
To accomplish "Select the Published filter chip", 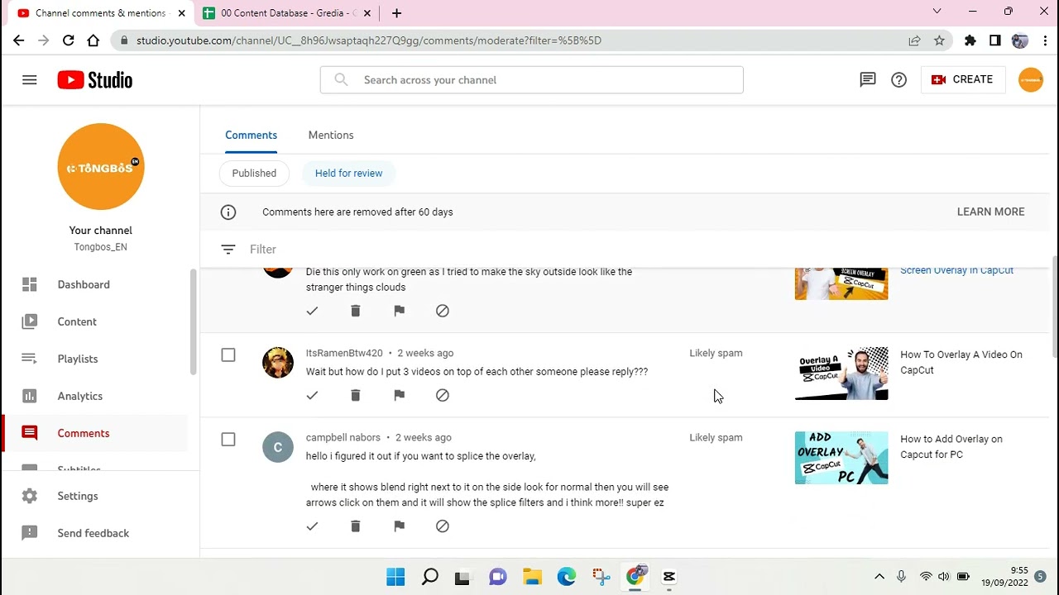I will point(254,173).
